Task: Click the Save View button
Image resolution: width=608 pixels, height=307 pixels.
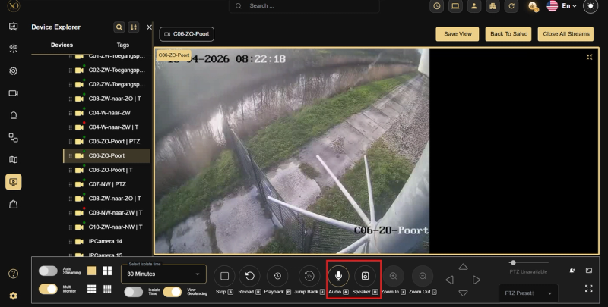Action: 458,34
